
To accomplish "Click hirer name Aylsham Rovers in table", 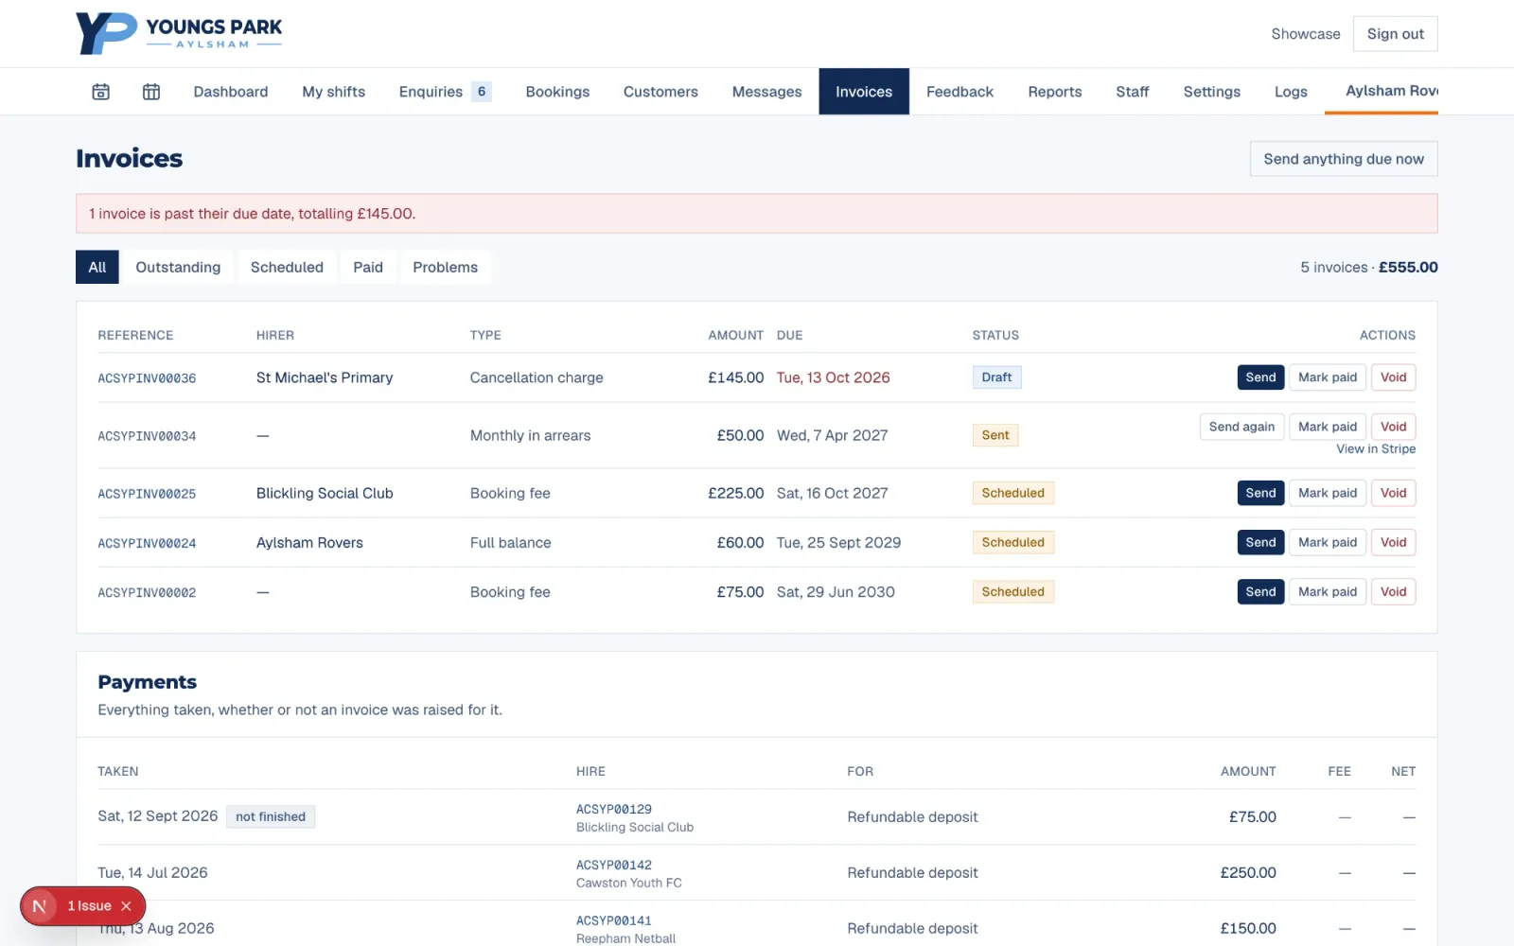I will (x=309, y=543).
